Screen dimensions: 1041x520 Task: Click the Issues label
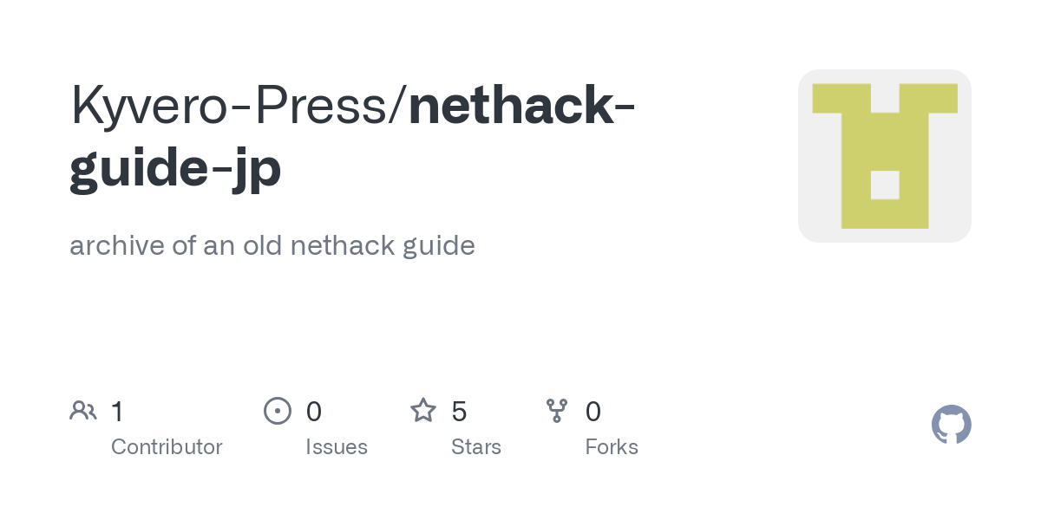click(x=337, y=447)
